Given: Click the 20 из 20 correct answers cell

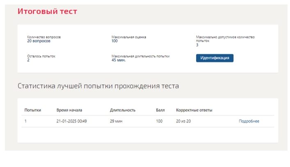Looking at the screenshot, I should click(x=183, y=121).
